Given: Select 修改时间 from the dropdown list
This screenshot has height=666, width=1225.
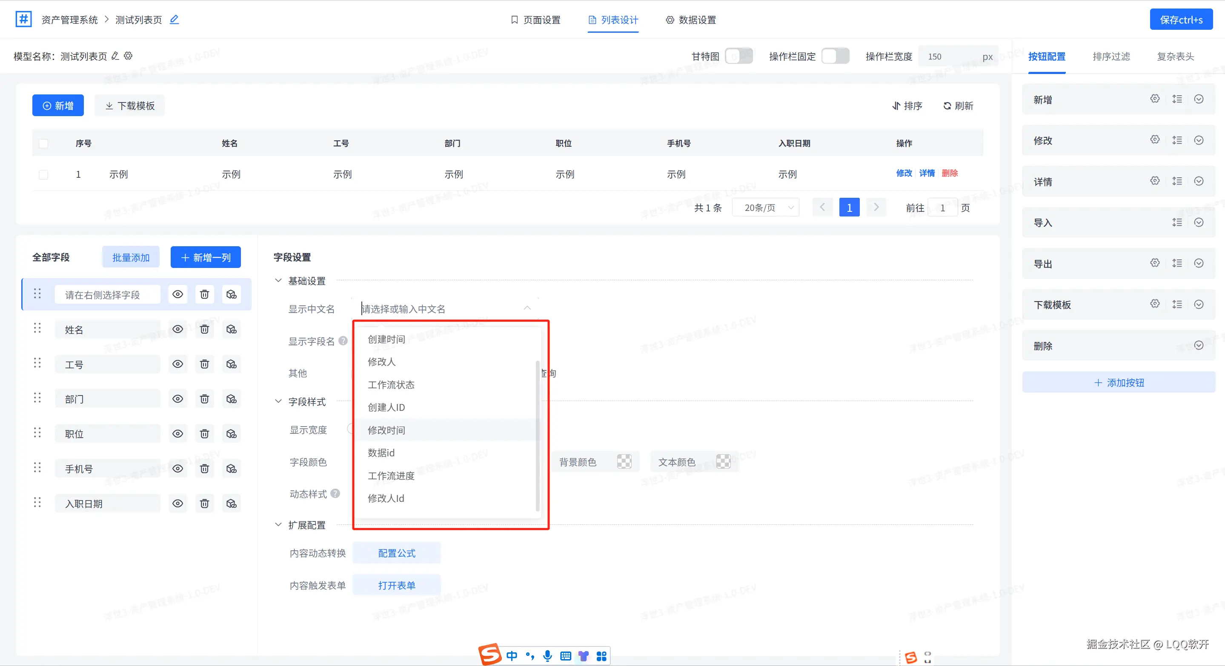Looking at the screenshot, I should tap(386, 430).
